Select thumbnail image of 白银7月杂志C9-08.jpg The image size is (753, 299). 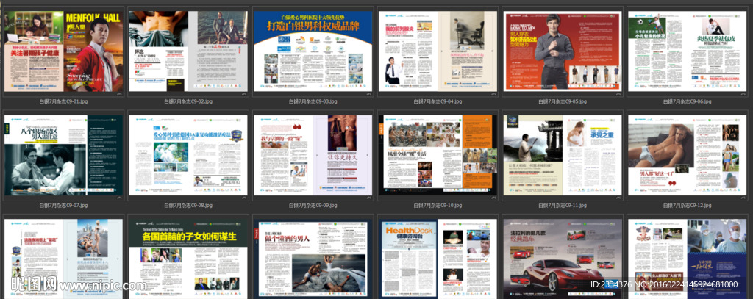point(188,156)
